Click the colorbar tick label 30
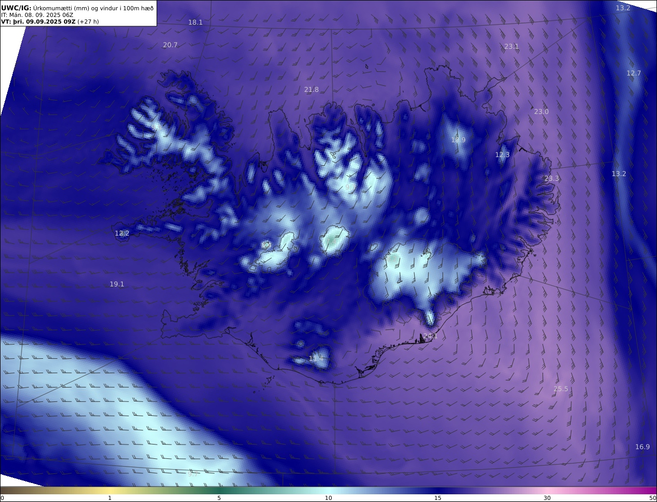Viewport: 657px width, 502px height. (547, 498)
